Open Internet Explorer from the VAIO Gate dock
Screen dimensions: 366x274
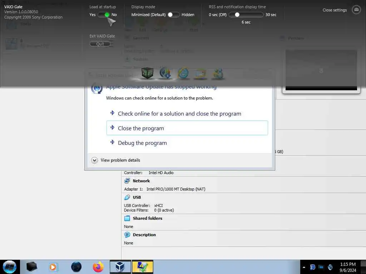(183, 73)
